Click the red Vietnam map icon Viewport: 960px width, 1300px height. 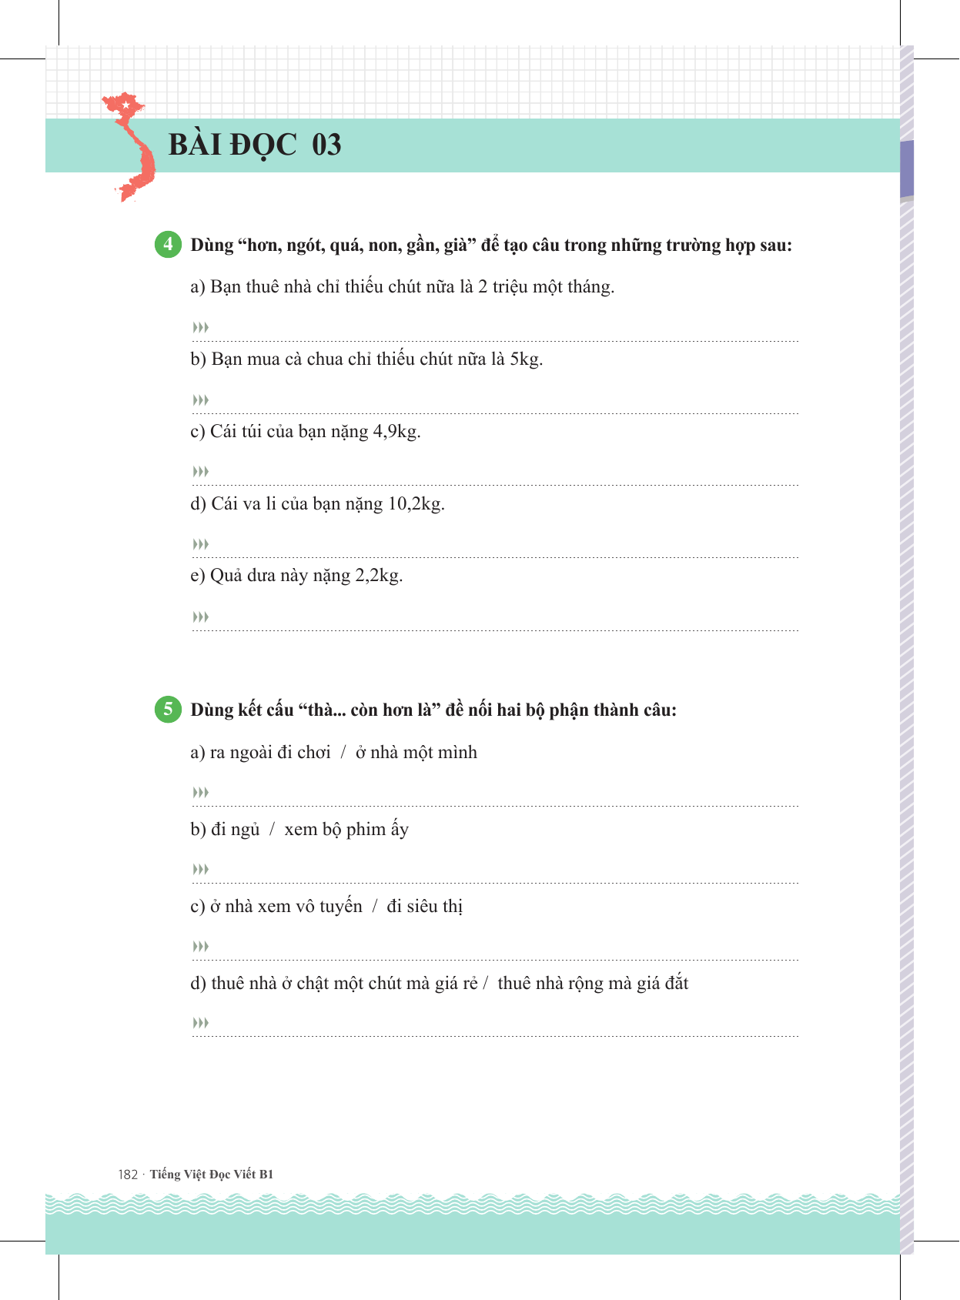[131, 146]
